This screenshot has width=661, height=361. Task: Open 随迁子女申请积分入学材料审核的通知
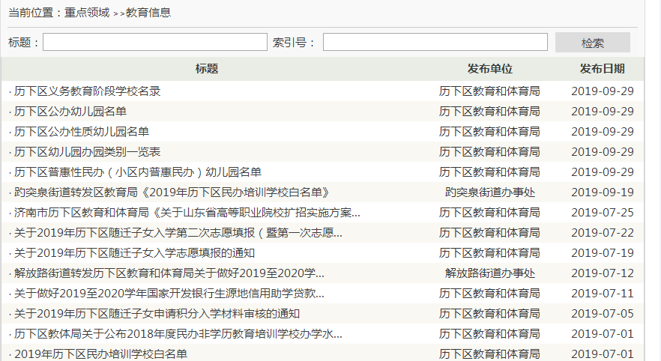click(x=157, y=313)
